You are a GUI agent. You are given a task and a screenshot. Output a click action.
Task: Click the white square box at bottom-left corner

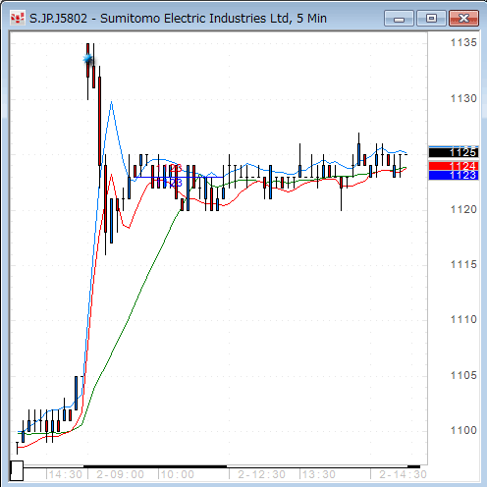pyautogui.click(x=17, y=470)
